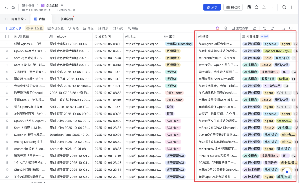Click the 分享 button
Screen dimensions: 299x183
(x=212, y=7)
